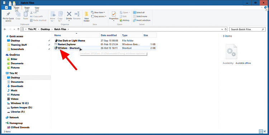Click This PC in address bar
Image resolution: width=269 pixels, height=135 pixels.
point(32,29)
